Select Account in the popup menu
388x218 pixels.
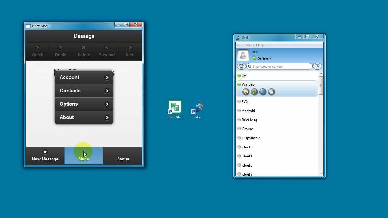pyautogui.click(x=84, y=78)
